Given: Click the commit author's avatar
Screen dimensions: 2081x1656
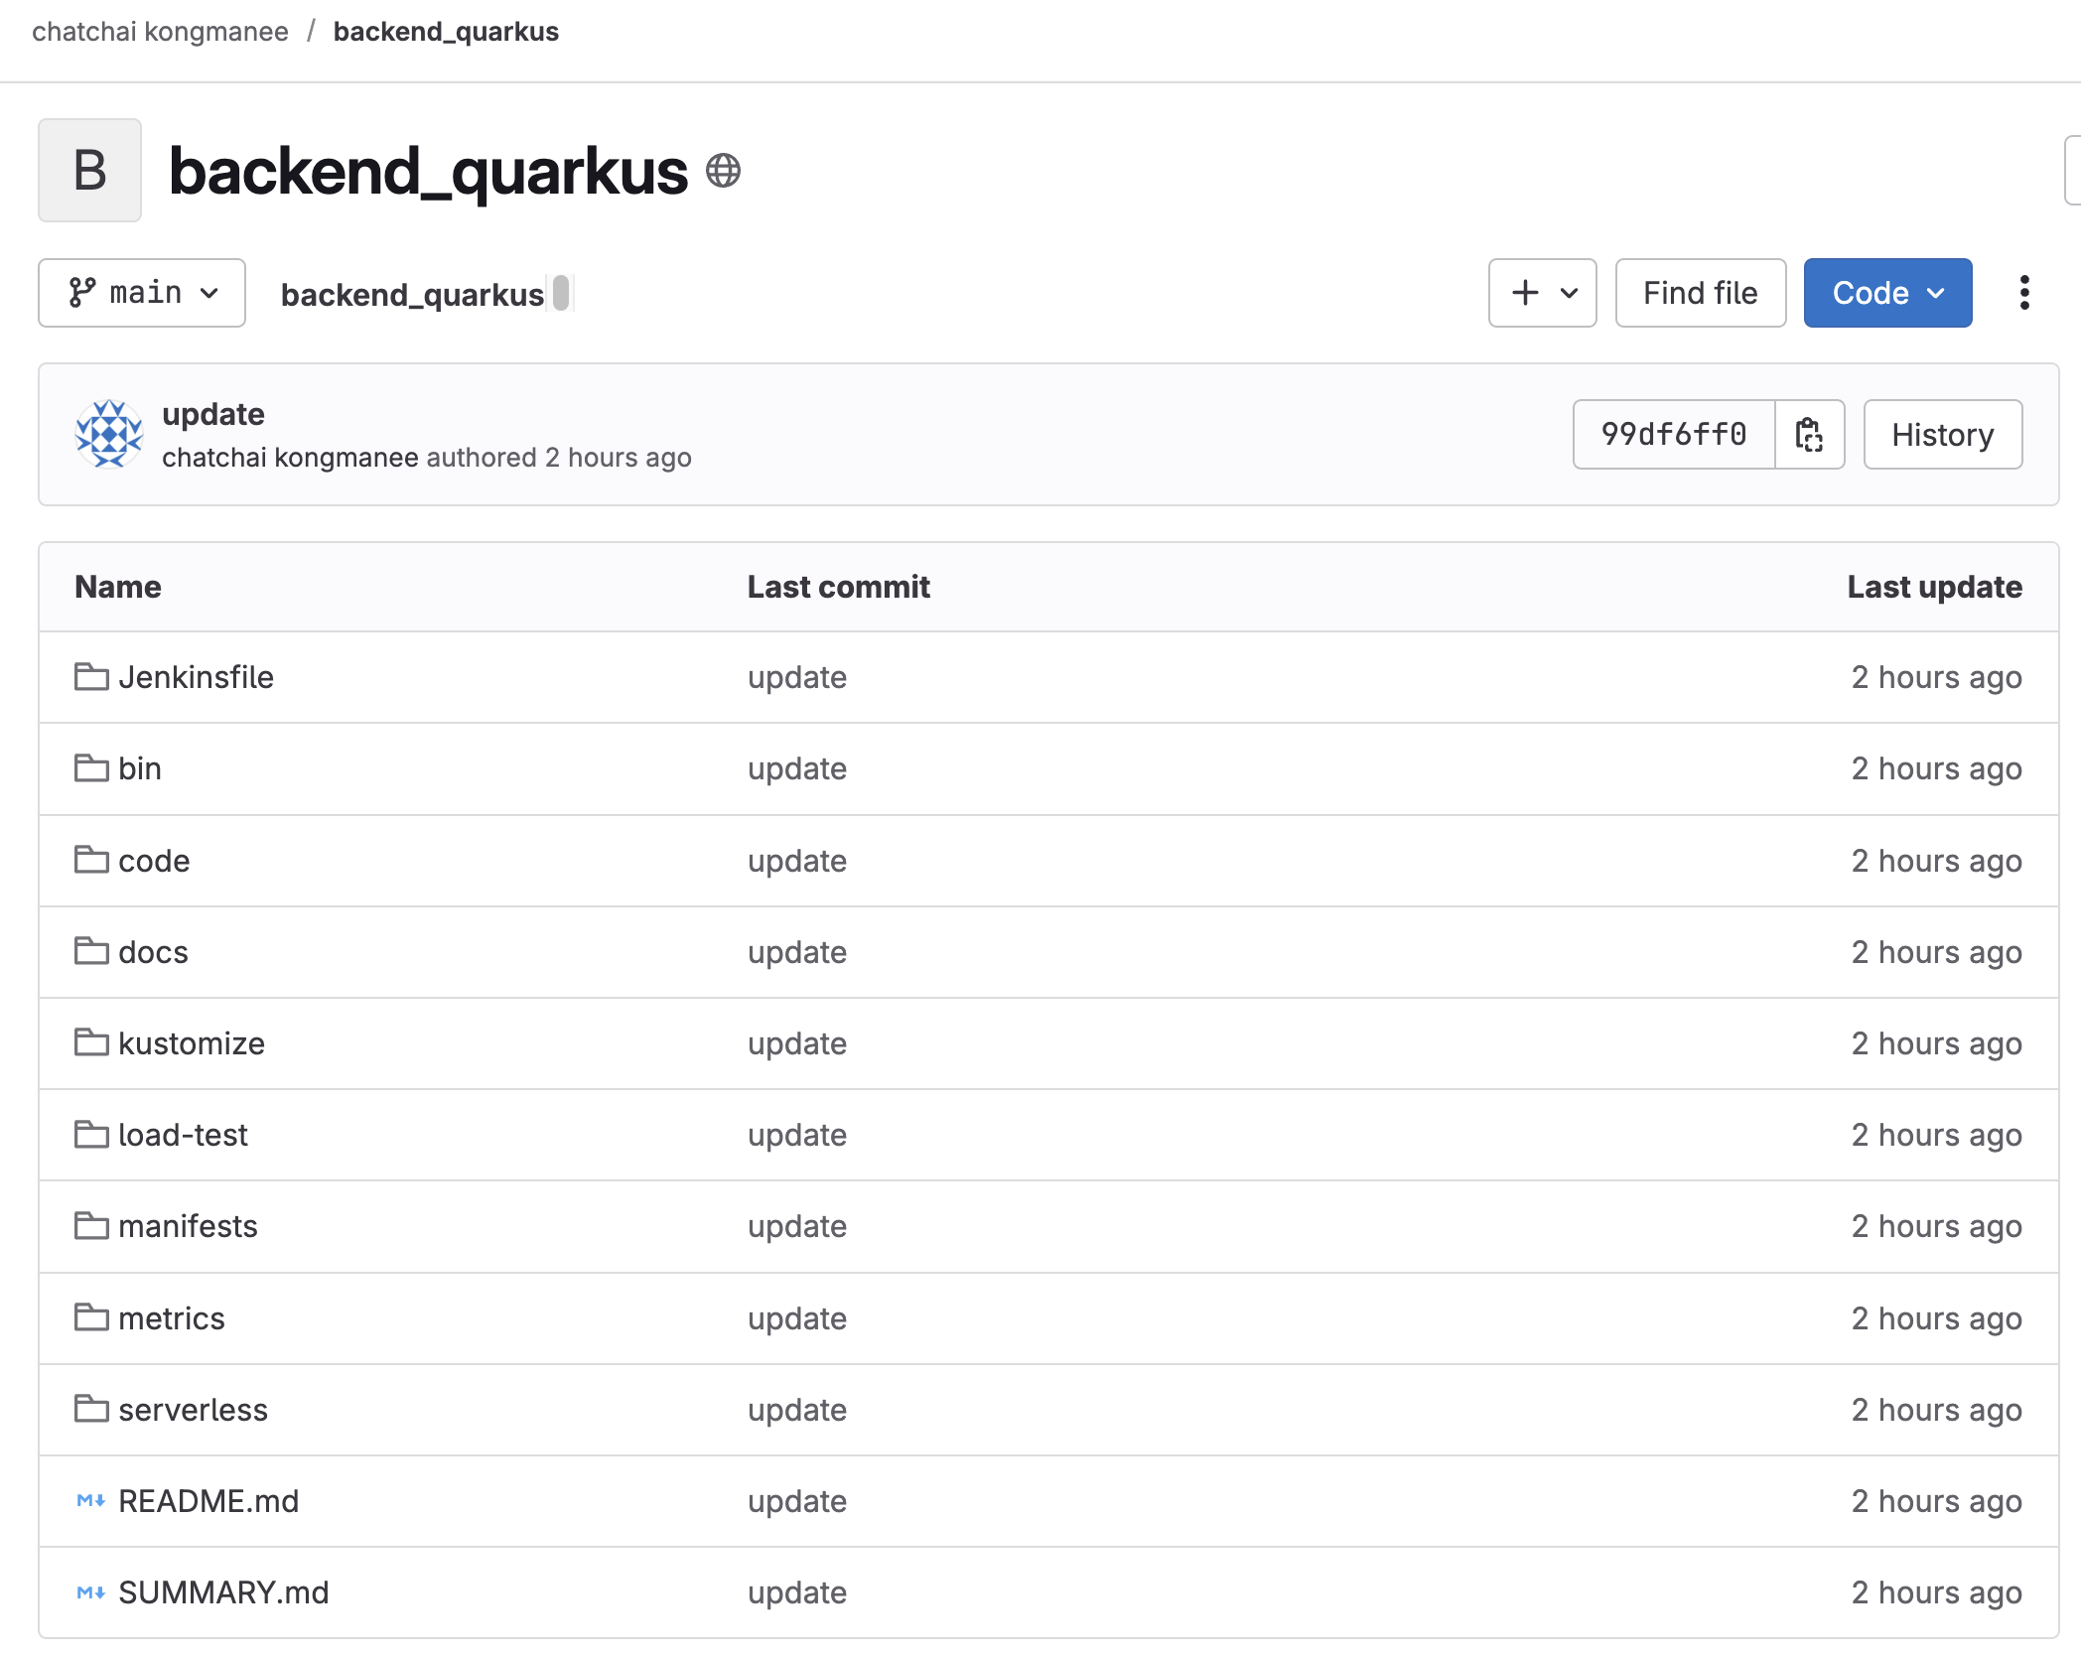Looking at the screenshot, I should 109,434.
